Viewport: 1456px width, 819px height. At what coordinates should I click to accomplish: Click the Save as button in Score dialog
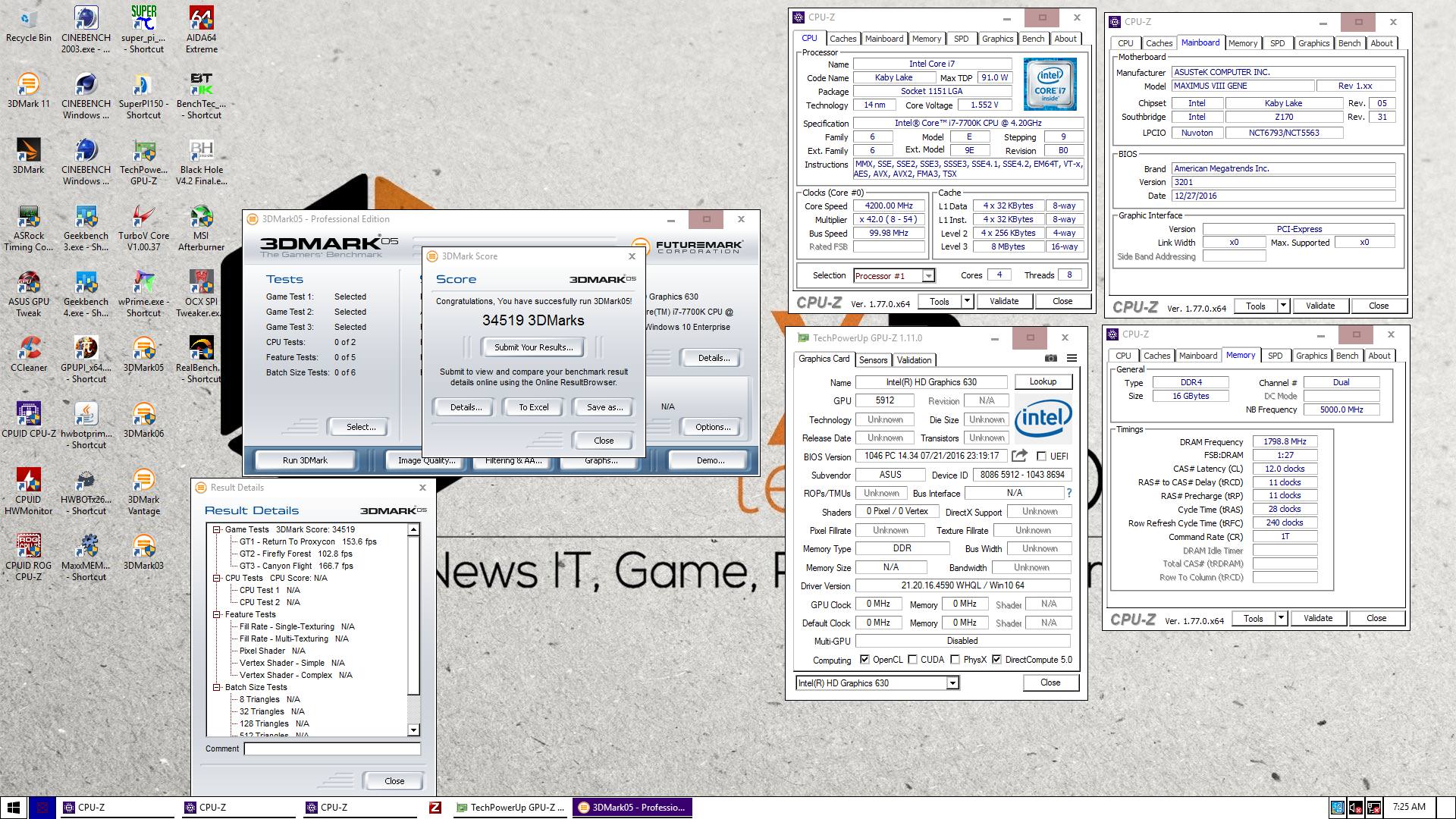[x=604, y=407]
